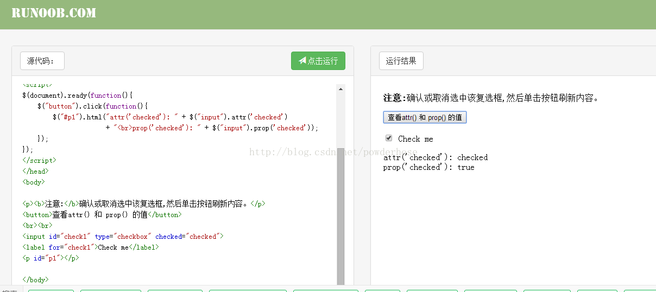This screenshot has height=292, width=656.
Task: Run the code with 点击运行 button
Action: pos(318,61)
